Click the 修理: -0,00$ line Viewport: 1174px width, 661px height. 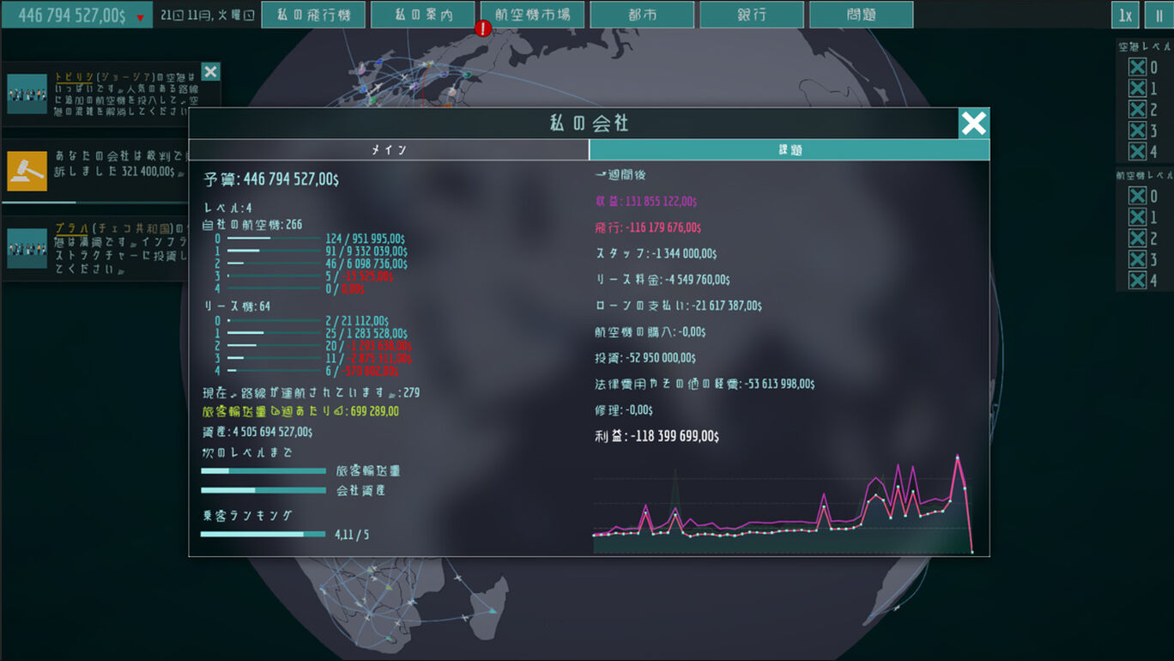pos(624,409)
